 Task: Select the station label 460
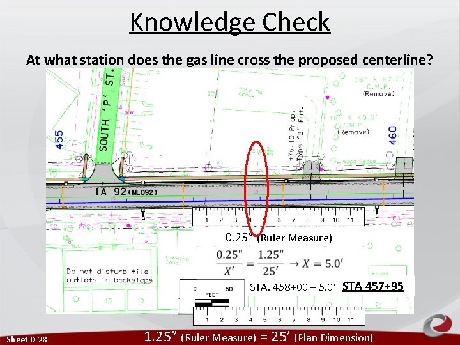pos(392,135)
